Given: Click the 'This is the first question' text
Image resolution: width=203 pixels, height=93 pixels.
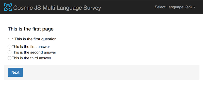Looking at the screenshot, I should coord(36,39).
